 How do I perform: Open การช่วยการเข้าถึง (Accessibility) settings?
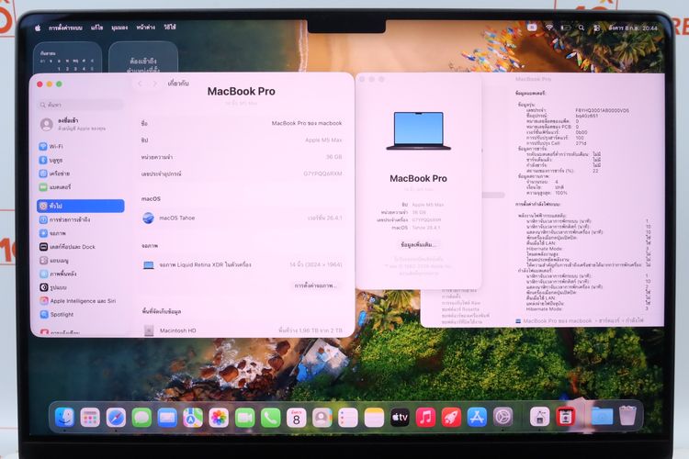81,219
